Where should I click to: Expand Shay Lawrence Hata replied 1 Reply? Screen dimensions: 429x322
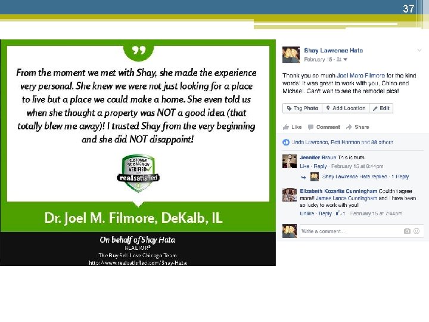point(365,177)
